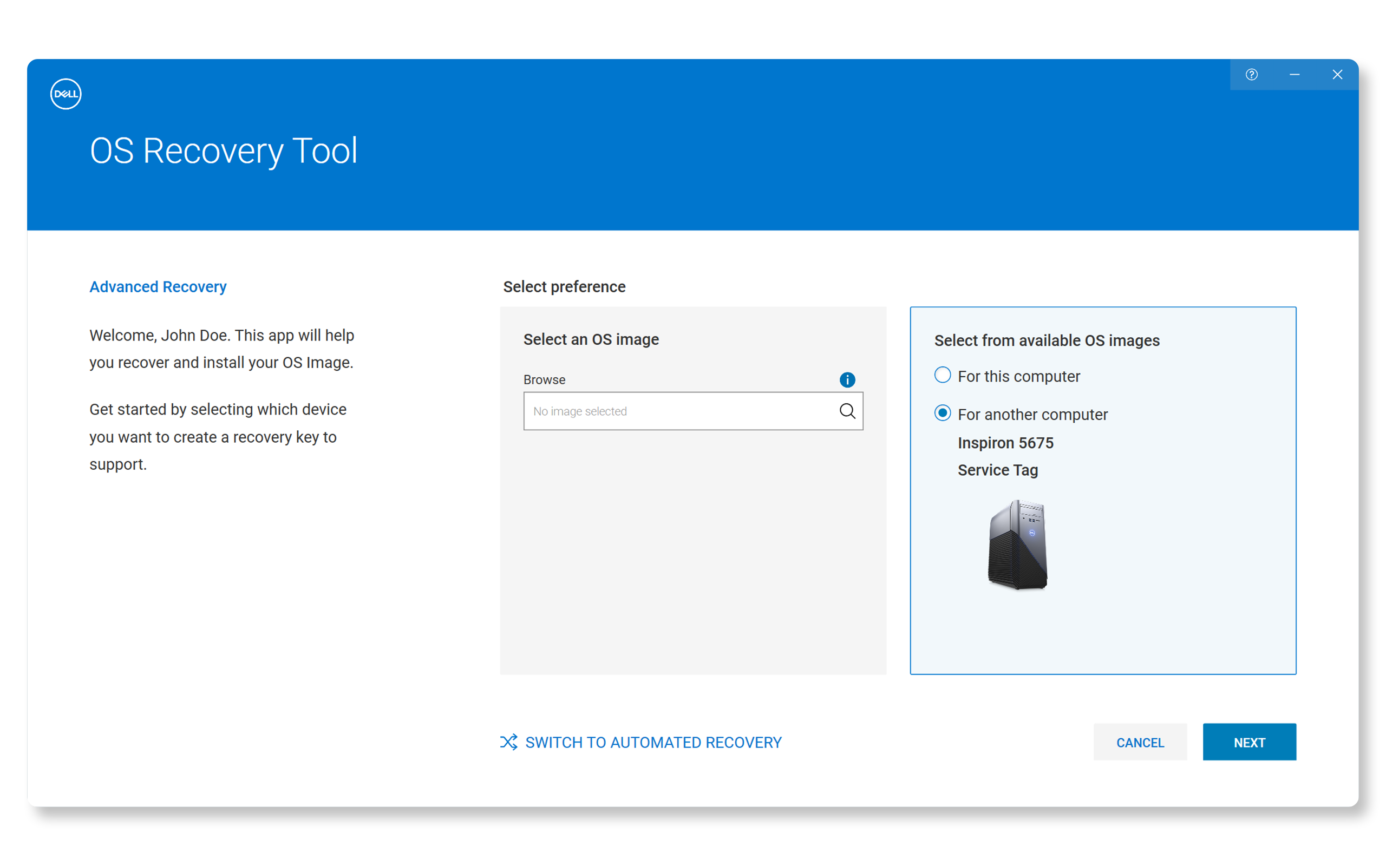Click the magnifying glass search icon
This screenshot has width=1386, height=866.
click(x=847, y=411)
